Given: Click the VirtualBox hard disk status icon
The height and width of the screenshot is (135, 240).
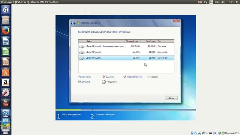Looking at the screenshot, I should 192,133.
